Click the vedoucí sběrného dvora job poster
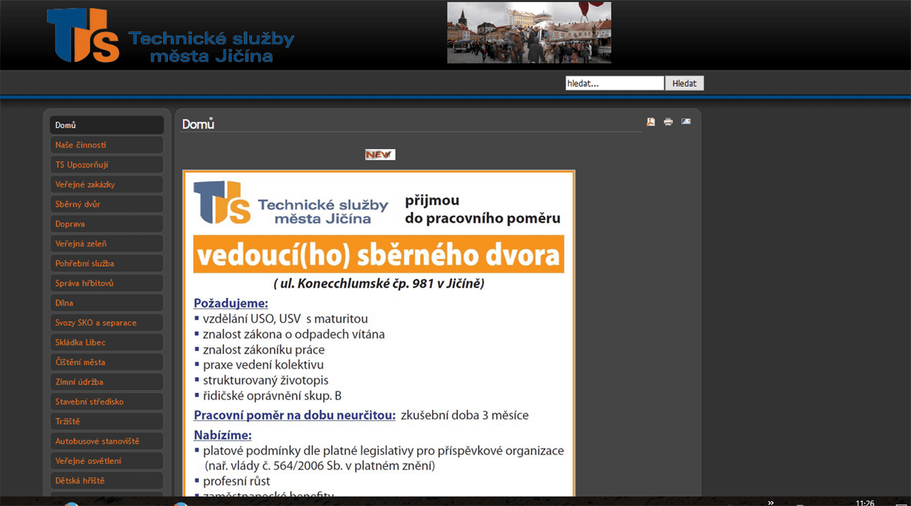The height and width of the screenshot is (506, 911). pyautogui.click(x=379, y=333)
